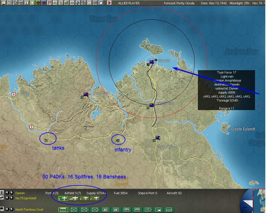Click red plane icon with blue background
The image size is (267, 213).
(44, 3)
